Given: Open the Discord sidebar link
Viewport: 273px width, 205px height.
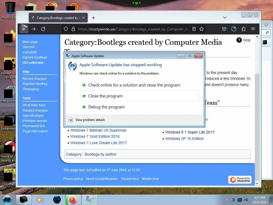Looking at the screenshot, I should [x=28, y=47].
